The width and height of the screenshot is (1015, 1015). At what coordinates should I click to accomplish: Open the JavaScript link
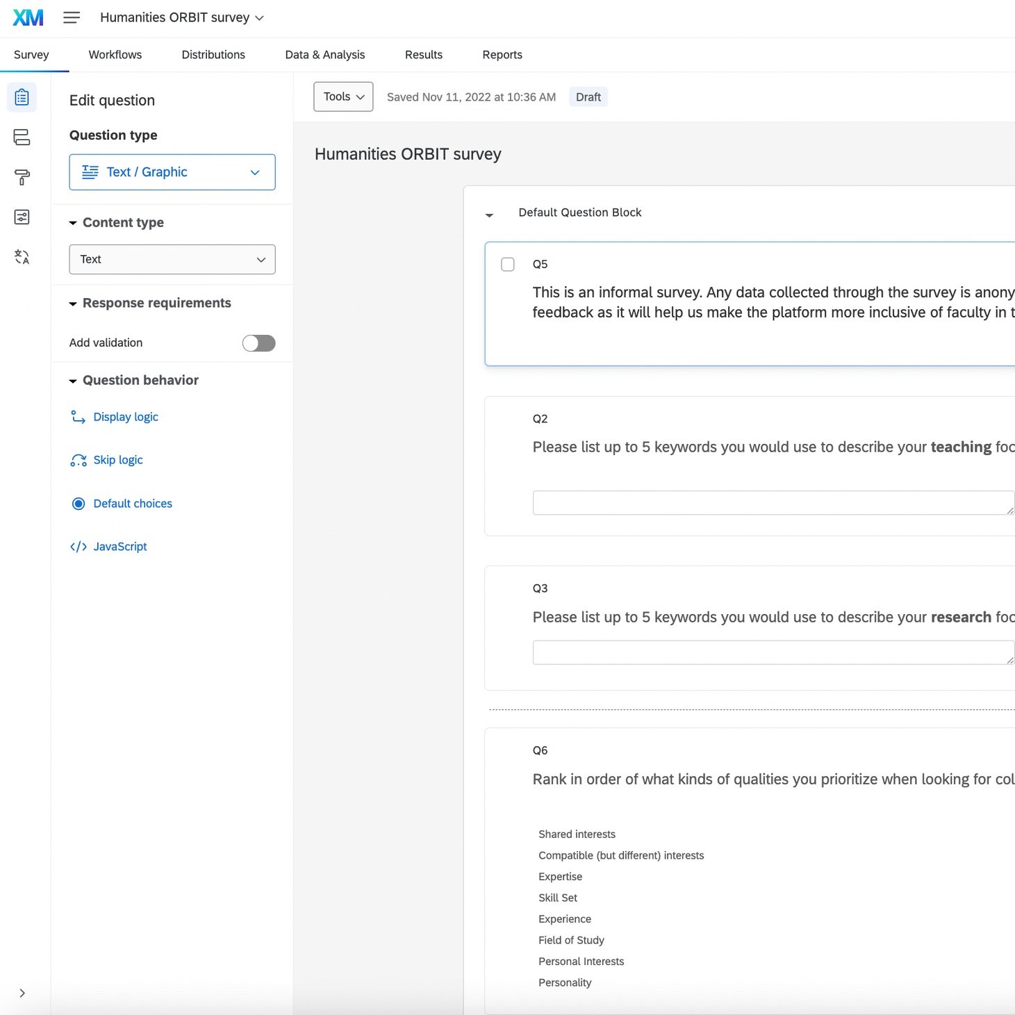tap(120, 547)
